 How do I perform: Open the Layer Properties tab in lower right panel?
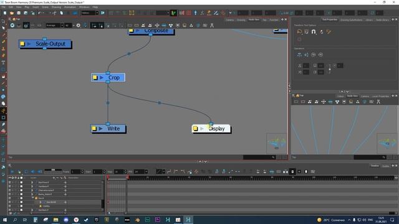(x=380, y=96)
